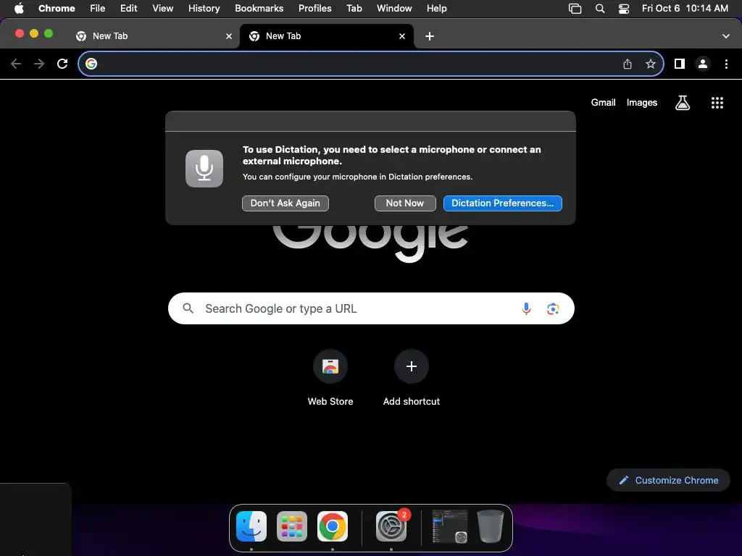742x556 pixels.
Task: Open the File menu
Action: tap(98, 9)
